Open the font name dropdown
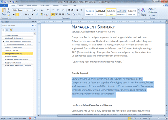This screenshot has height=120, width=168. [25, 10]
